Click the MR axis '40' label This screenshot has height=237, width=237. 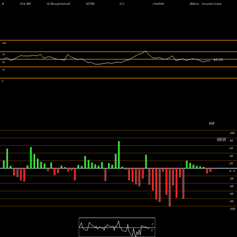pos(231,156)
